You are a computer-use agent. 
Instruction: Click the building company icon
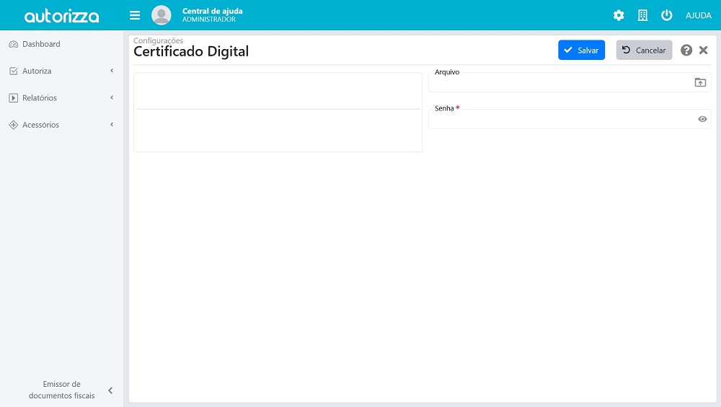click(x=642, y=15)
